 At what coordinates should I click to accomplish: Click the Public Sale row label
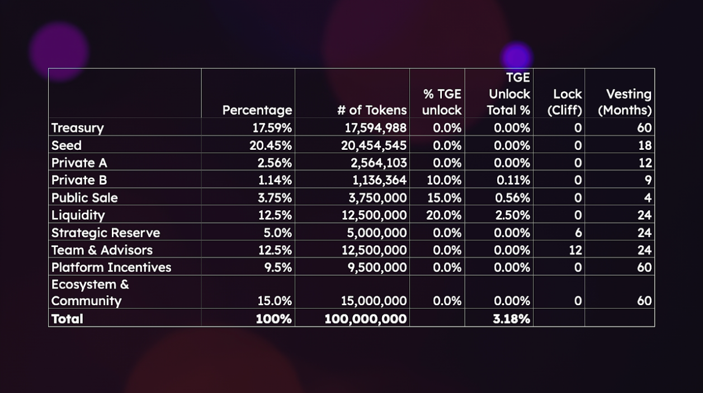coord(84,197)
